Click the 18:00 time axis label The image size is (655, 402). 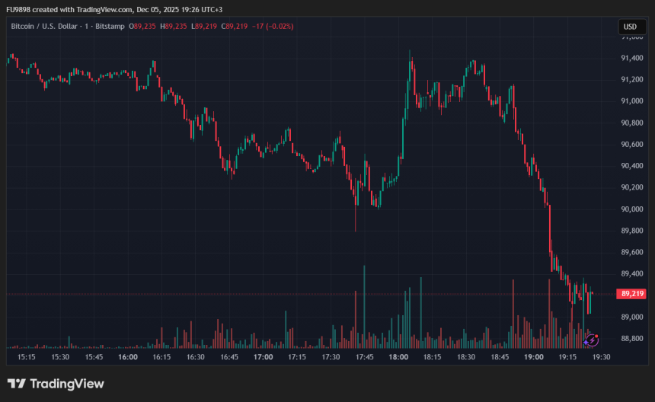(398, 356)
